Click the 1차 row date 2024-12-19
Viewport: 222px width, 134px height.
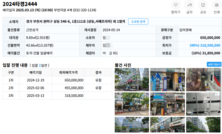[36, 80]
